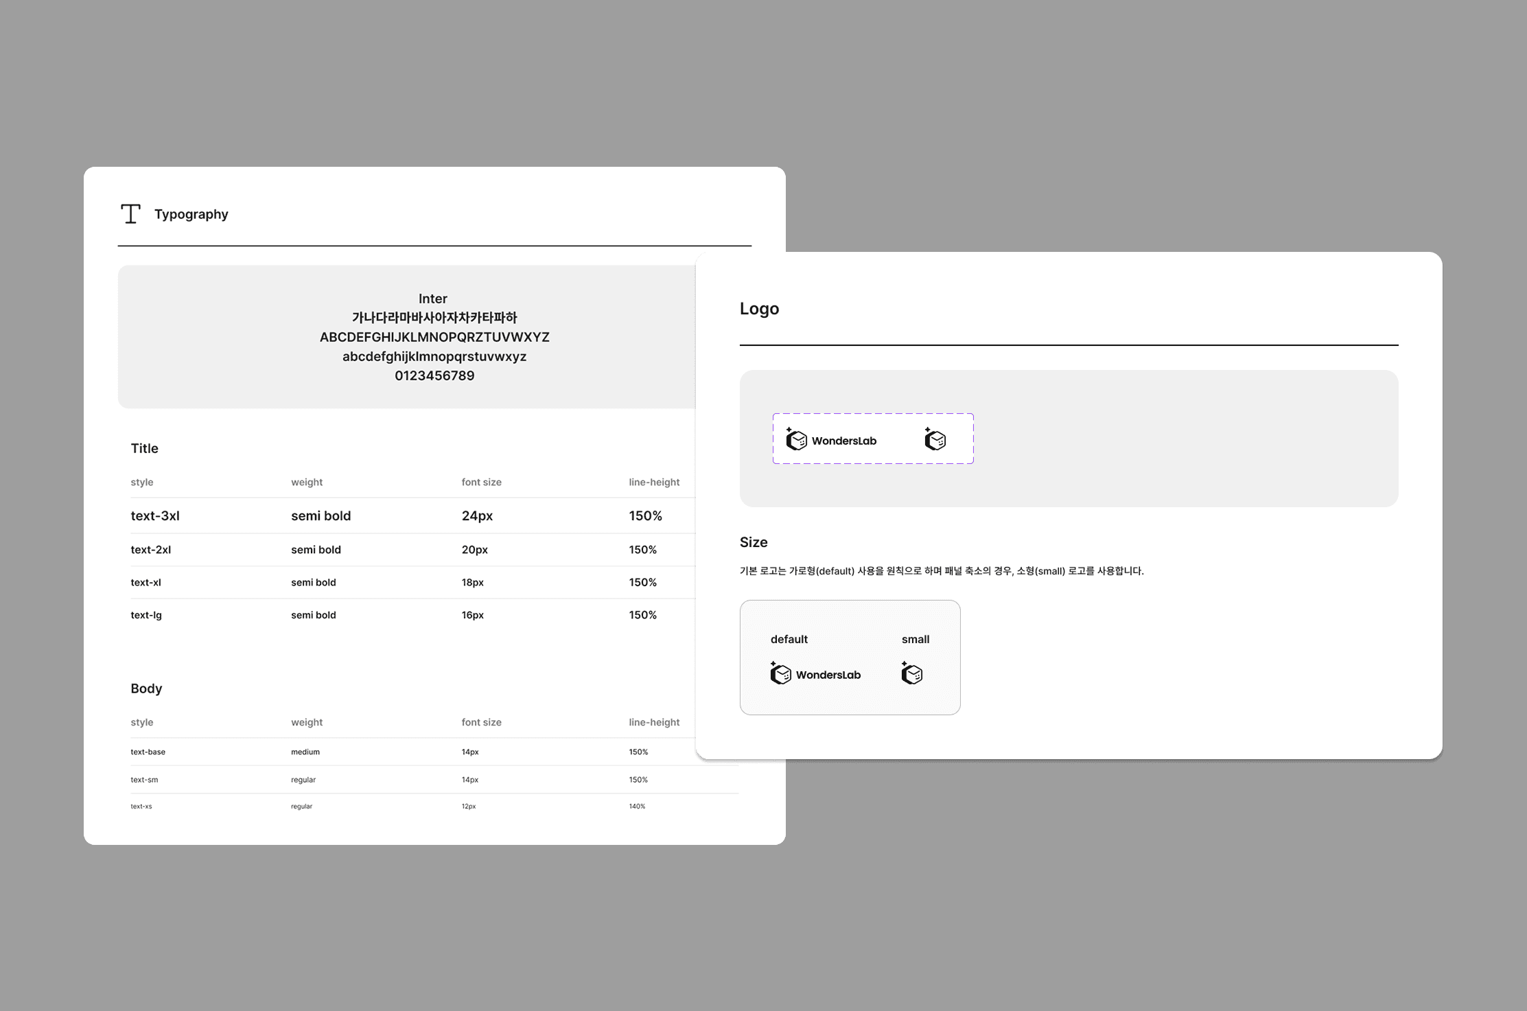
Task: Click the Typography T icon
Action: click(x=130, y=214)
